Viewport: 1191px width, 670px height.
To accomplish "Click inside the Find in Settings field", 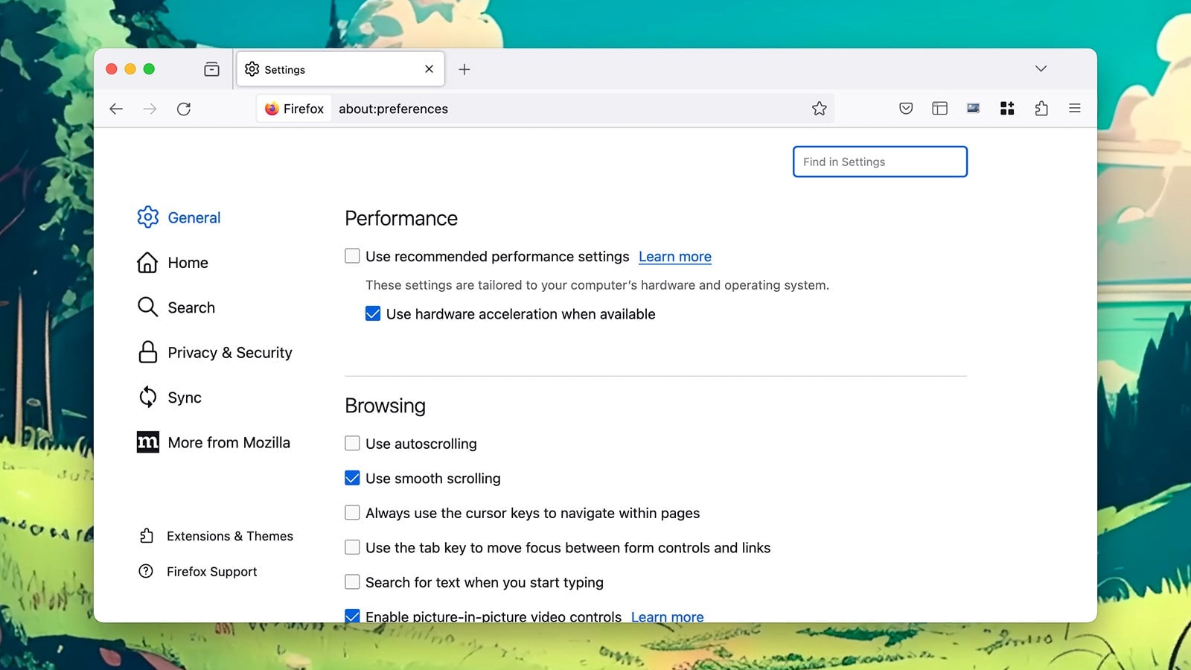I will tap(879, 162).
